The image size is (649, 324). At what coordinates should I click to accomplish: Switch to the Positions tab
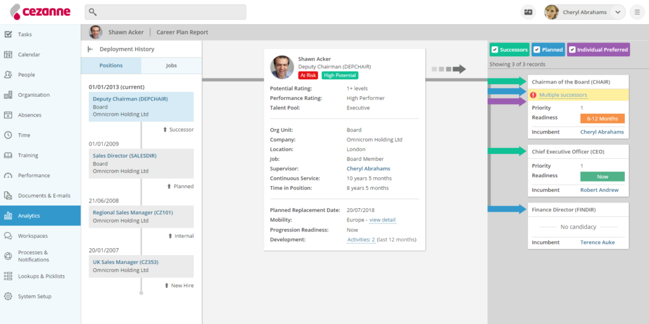[x=111, y=66]
